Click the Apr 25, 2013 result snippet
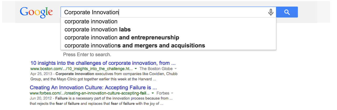 tap(104, 76)
